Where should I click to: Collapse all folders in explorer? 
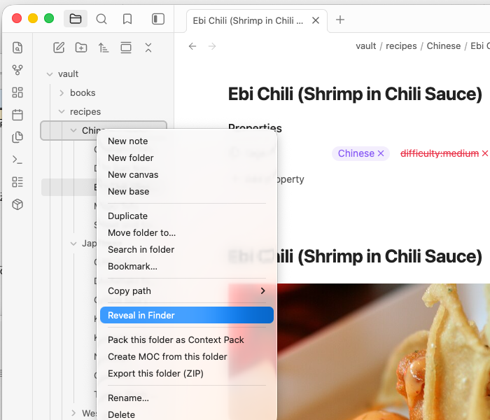pyautogui.click(x=148, y=48)
